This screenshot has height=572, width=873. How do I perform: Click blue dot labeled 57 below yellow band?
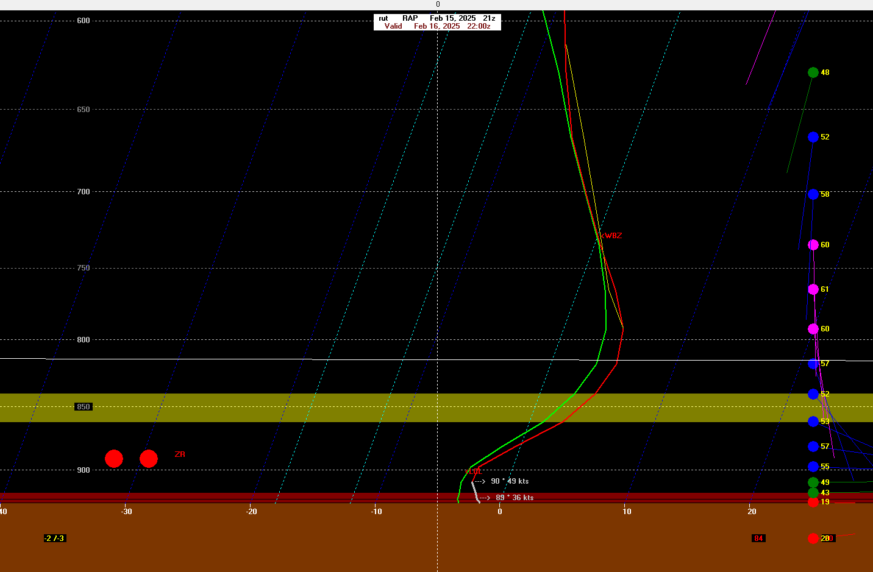point(813,447)
